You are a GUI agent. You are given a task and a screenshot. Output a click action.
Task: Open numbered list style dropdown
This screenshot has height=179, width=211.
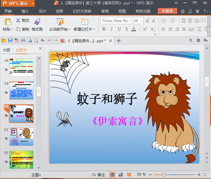coord(177,21)
